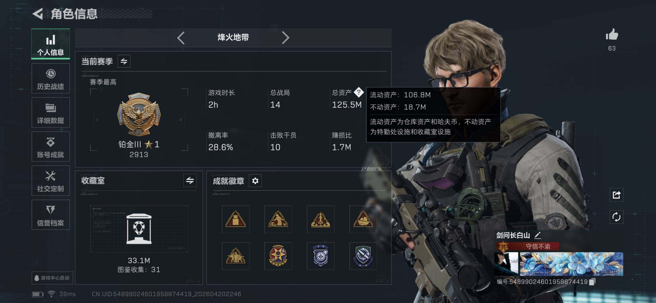Click the pencil icon to edit nickname
Image resolution: width=656 pixels, height=303 pixels.
[x=538, y=235]
